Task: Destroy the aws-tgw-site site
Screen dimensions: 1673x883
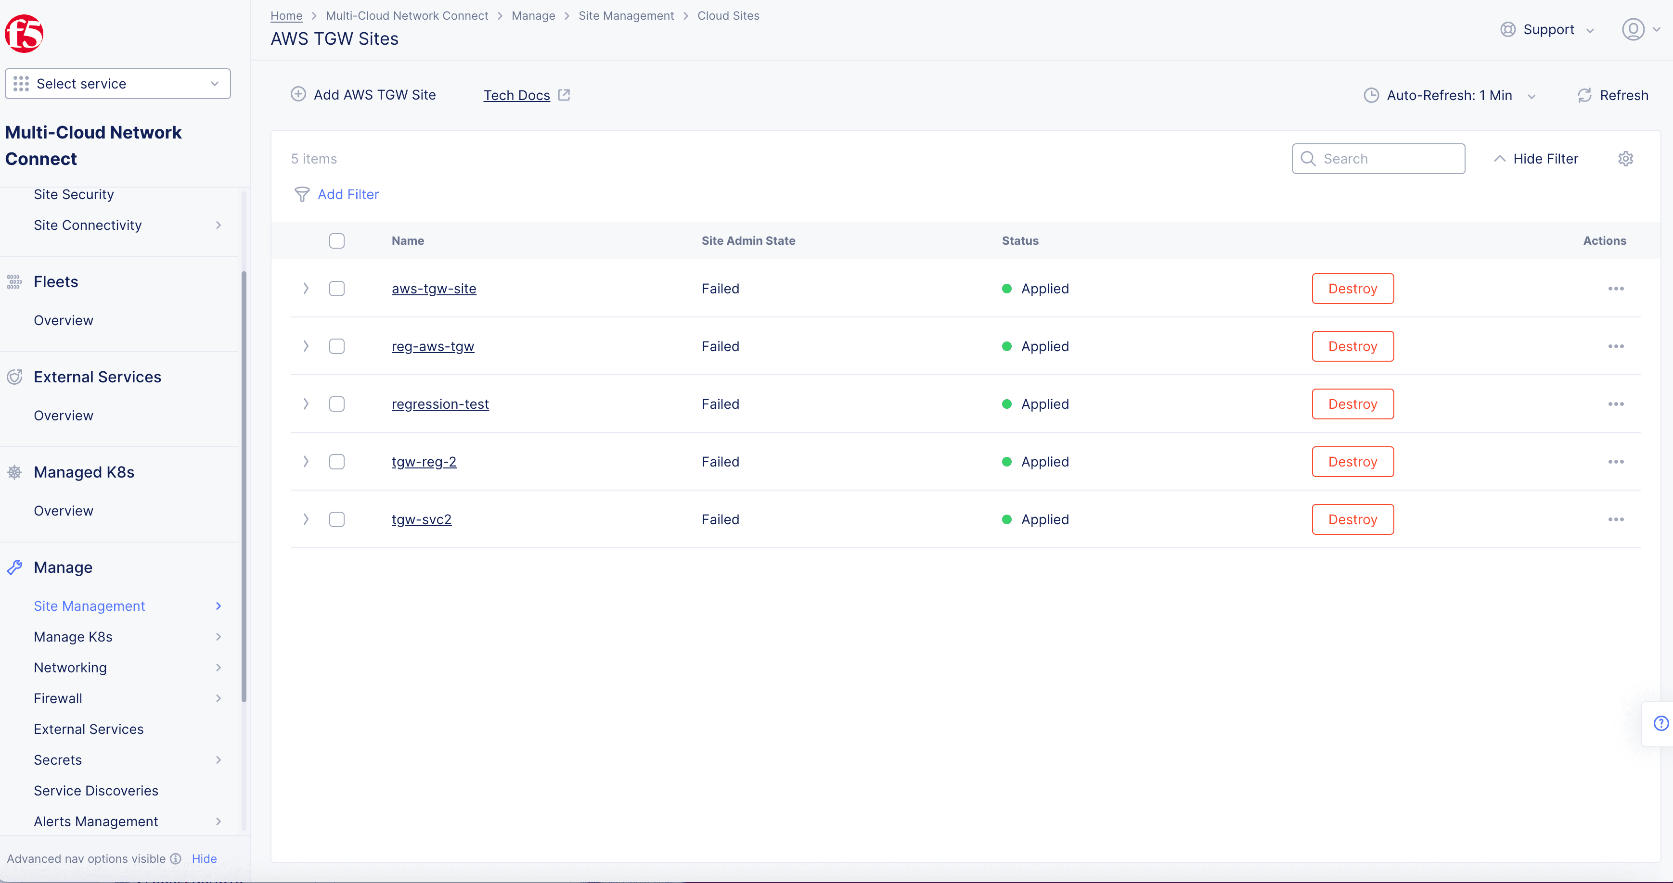Action: click(x=1353, y=289)
